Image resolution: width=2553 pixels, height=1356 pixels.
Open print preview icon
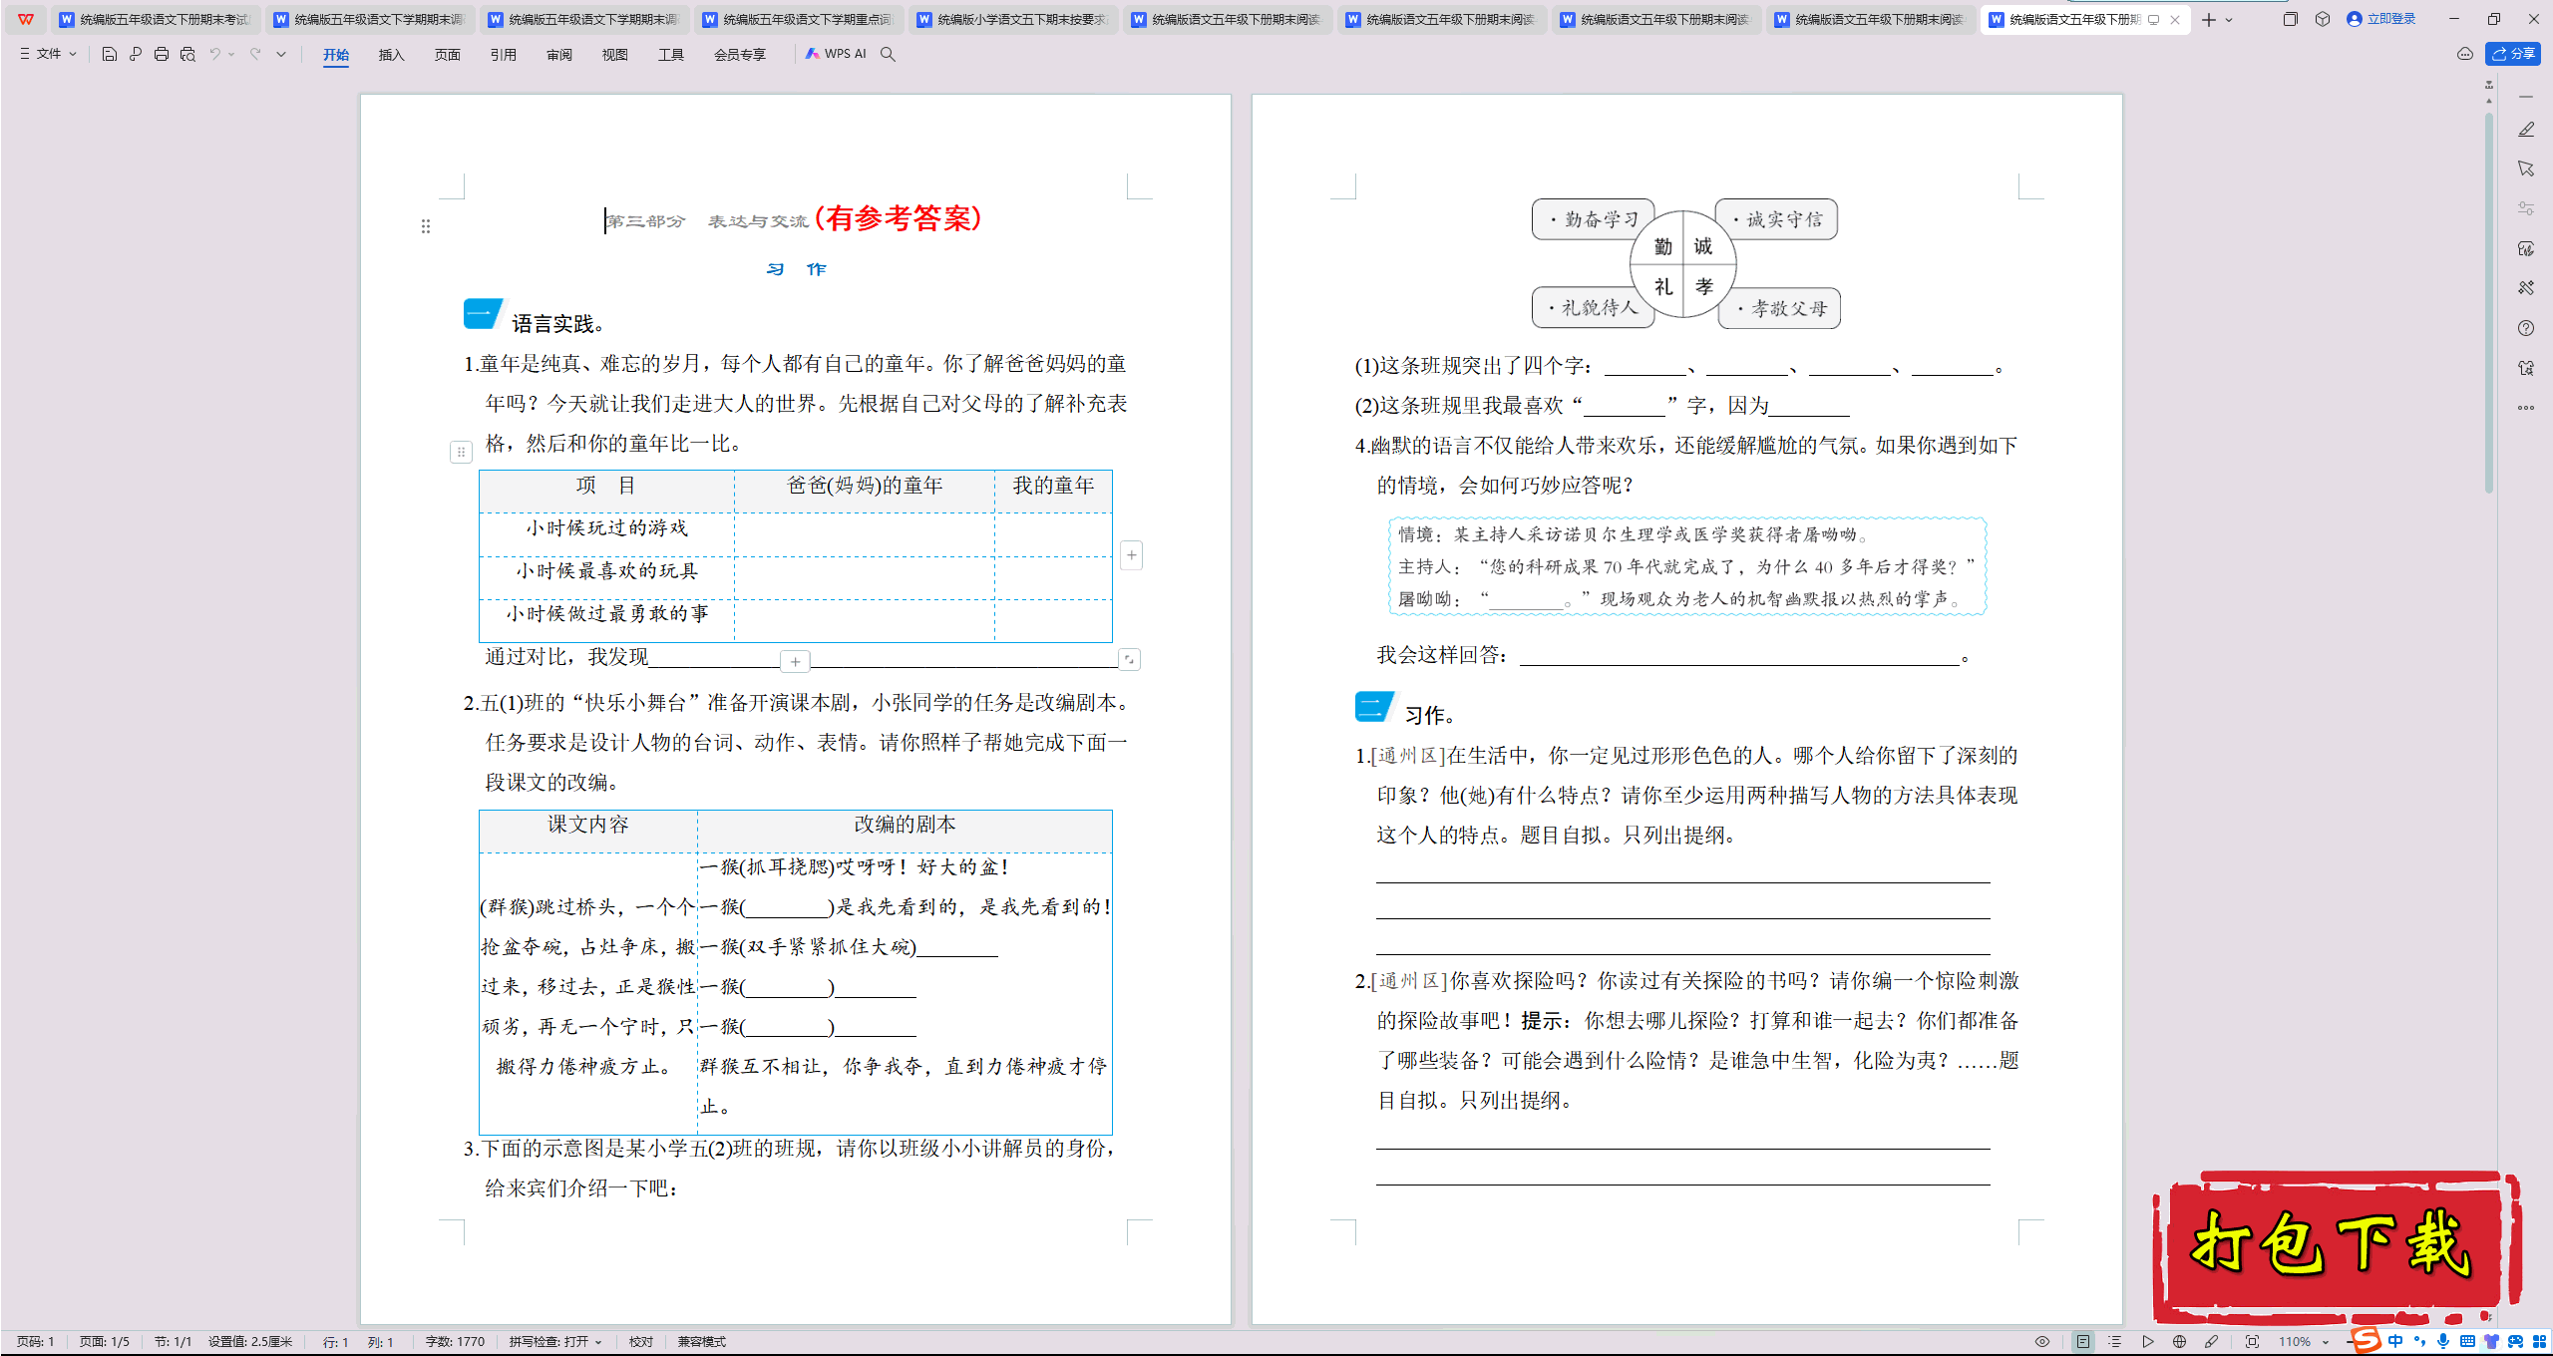click(x=187, y=54)
